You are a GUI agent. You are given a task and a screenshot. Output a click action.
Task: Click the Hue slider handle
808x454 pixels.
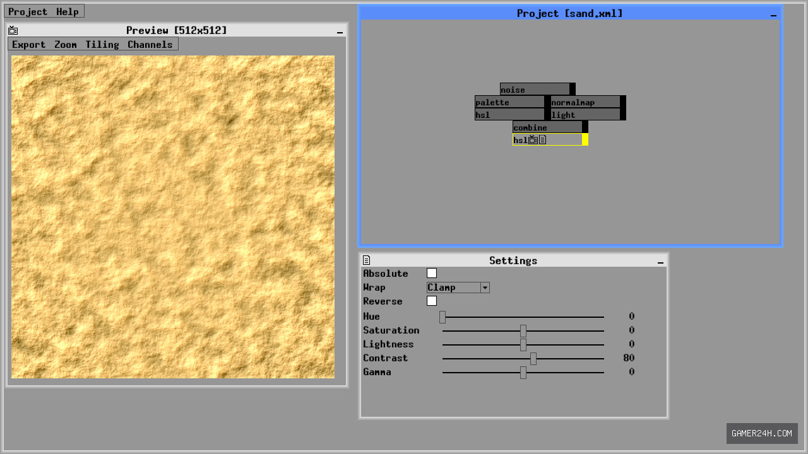tap(443, 317)
